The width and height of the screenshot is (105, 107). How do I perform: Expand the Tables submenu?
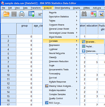(61, 21)
